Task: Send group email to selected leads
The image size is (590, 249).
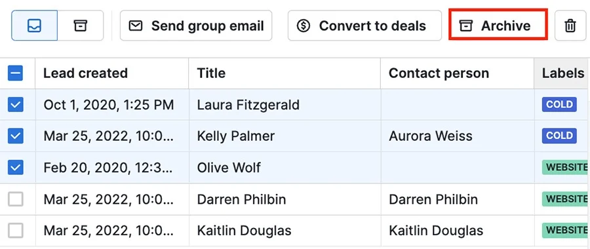Action: [x=196, y=26]
